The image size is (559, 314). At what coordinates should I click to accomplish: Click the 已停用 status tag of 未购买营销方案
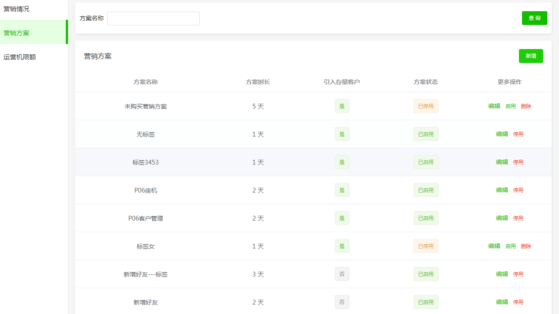point(426,106)
